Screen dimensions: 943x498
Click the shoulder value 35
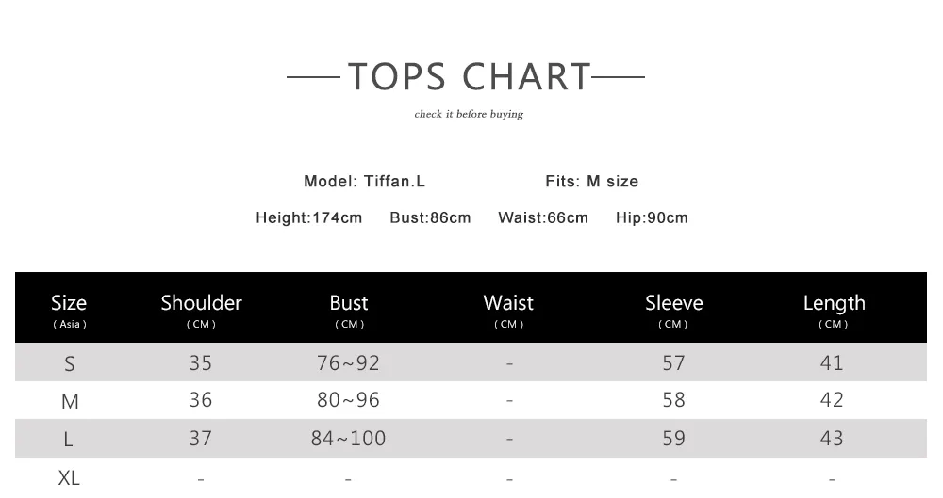pyautogui.click(x=201, y=362)
